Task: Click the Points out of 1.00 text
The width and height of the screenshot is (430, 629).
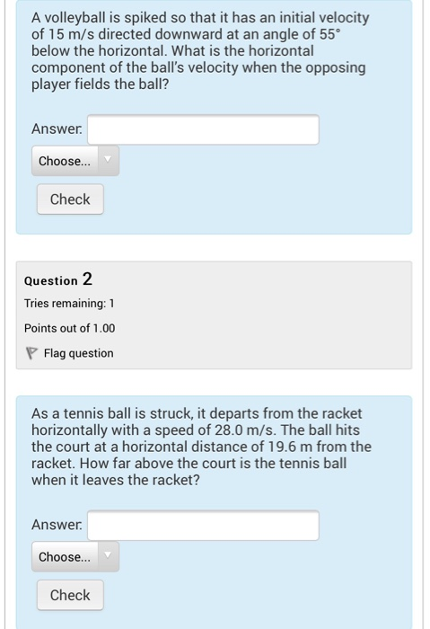Action: [x=69, y=328]
